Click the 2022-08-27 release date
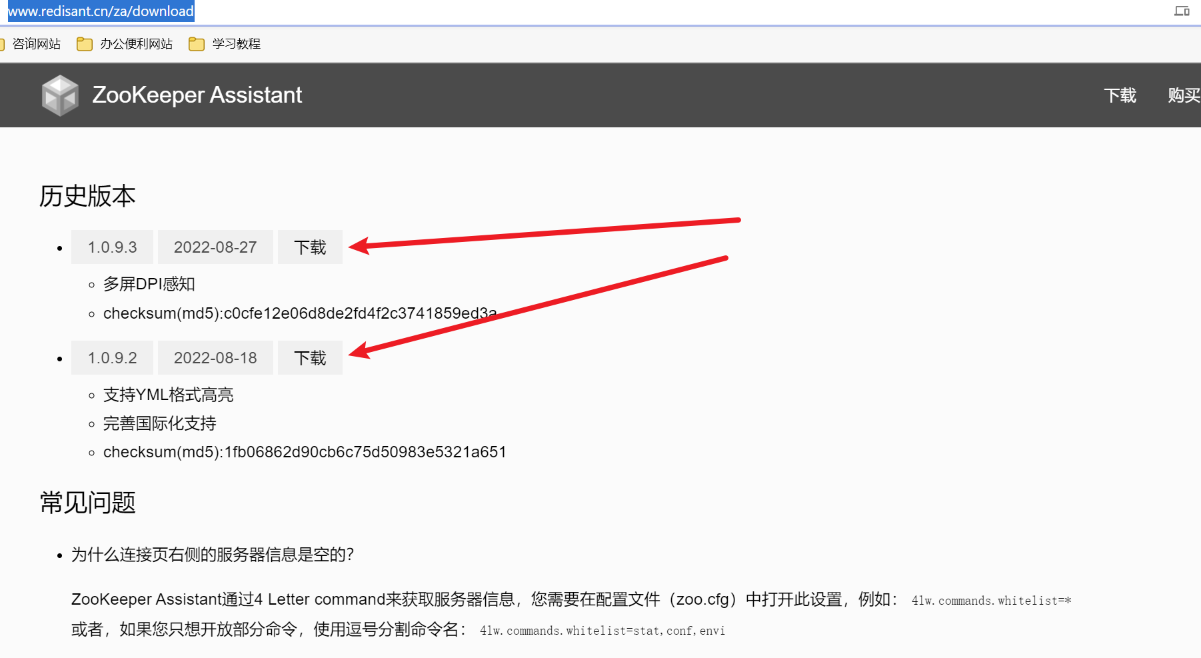The height and width of the screenshot is (658, 1201). pyautogui.click(x=215, y=247)
